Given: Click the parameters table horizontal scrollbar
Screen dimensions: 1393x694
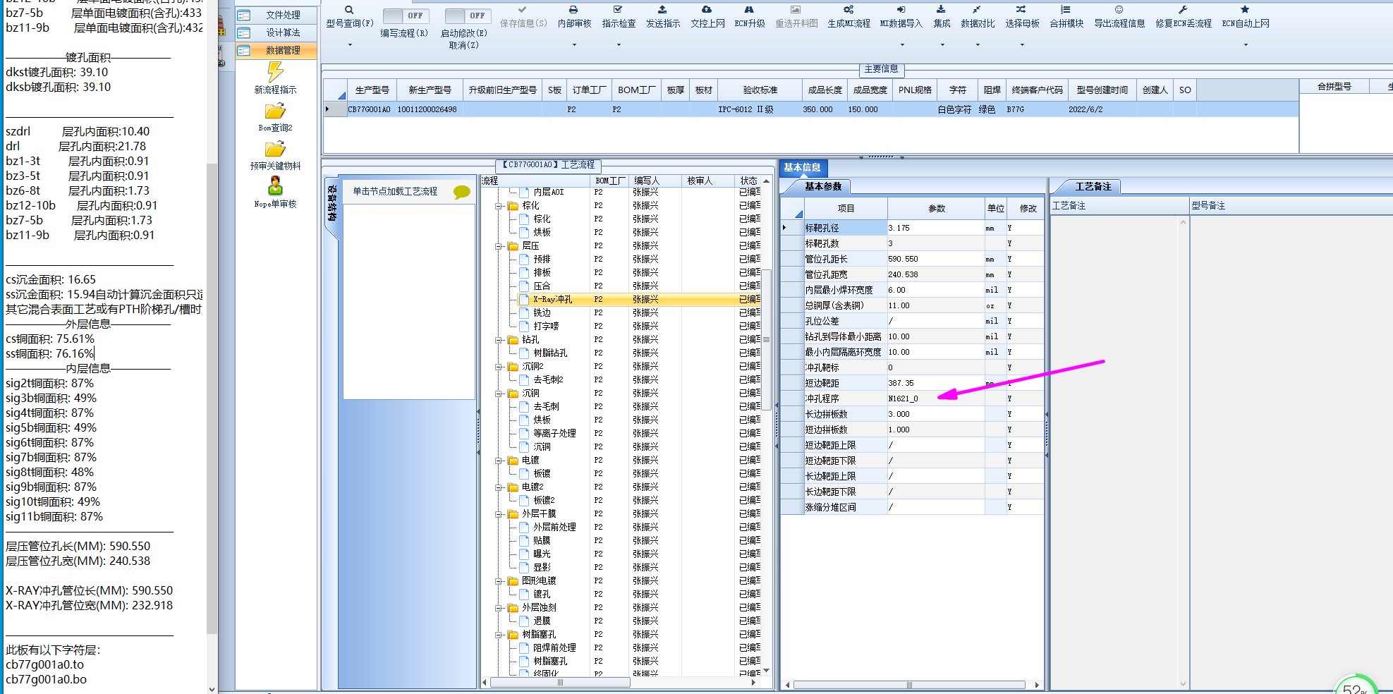Looking at the screenshot, I should pyautogui.click(x=909, y=685).
